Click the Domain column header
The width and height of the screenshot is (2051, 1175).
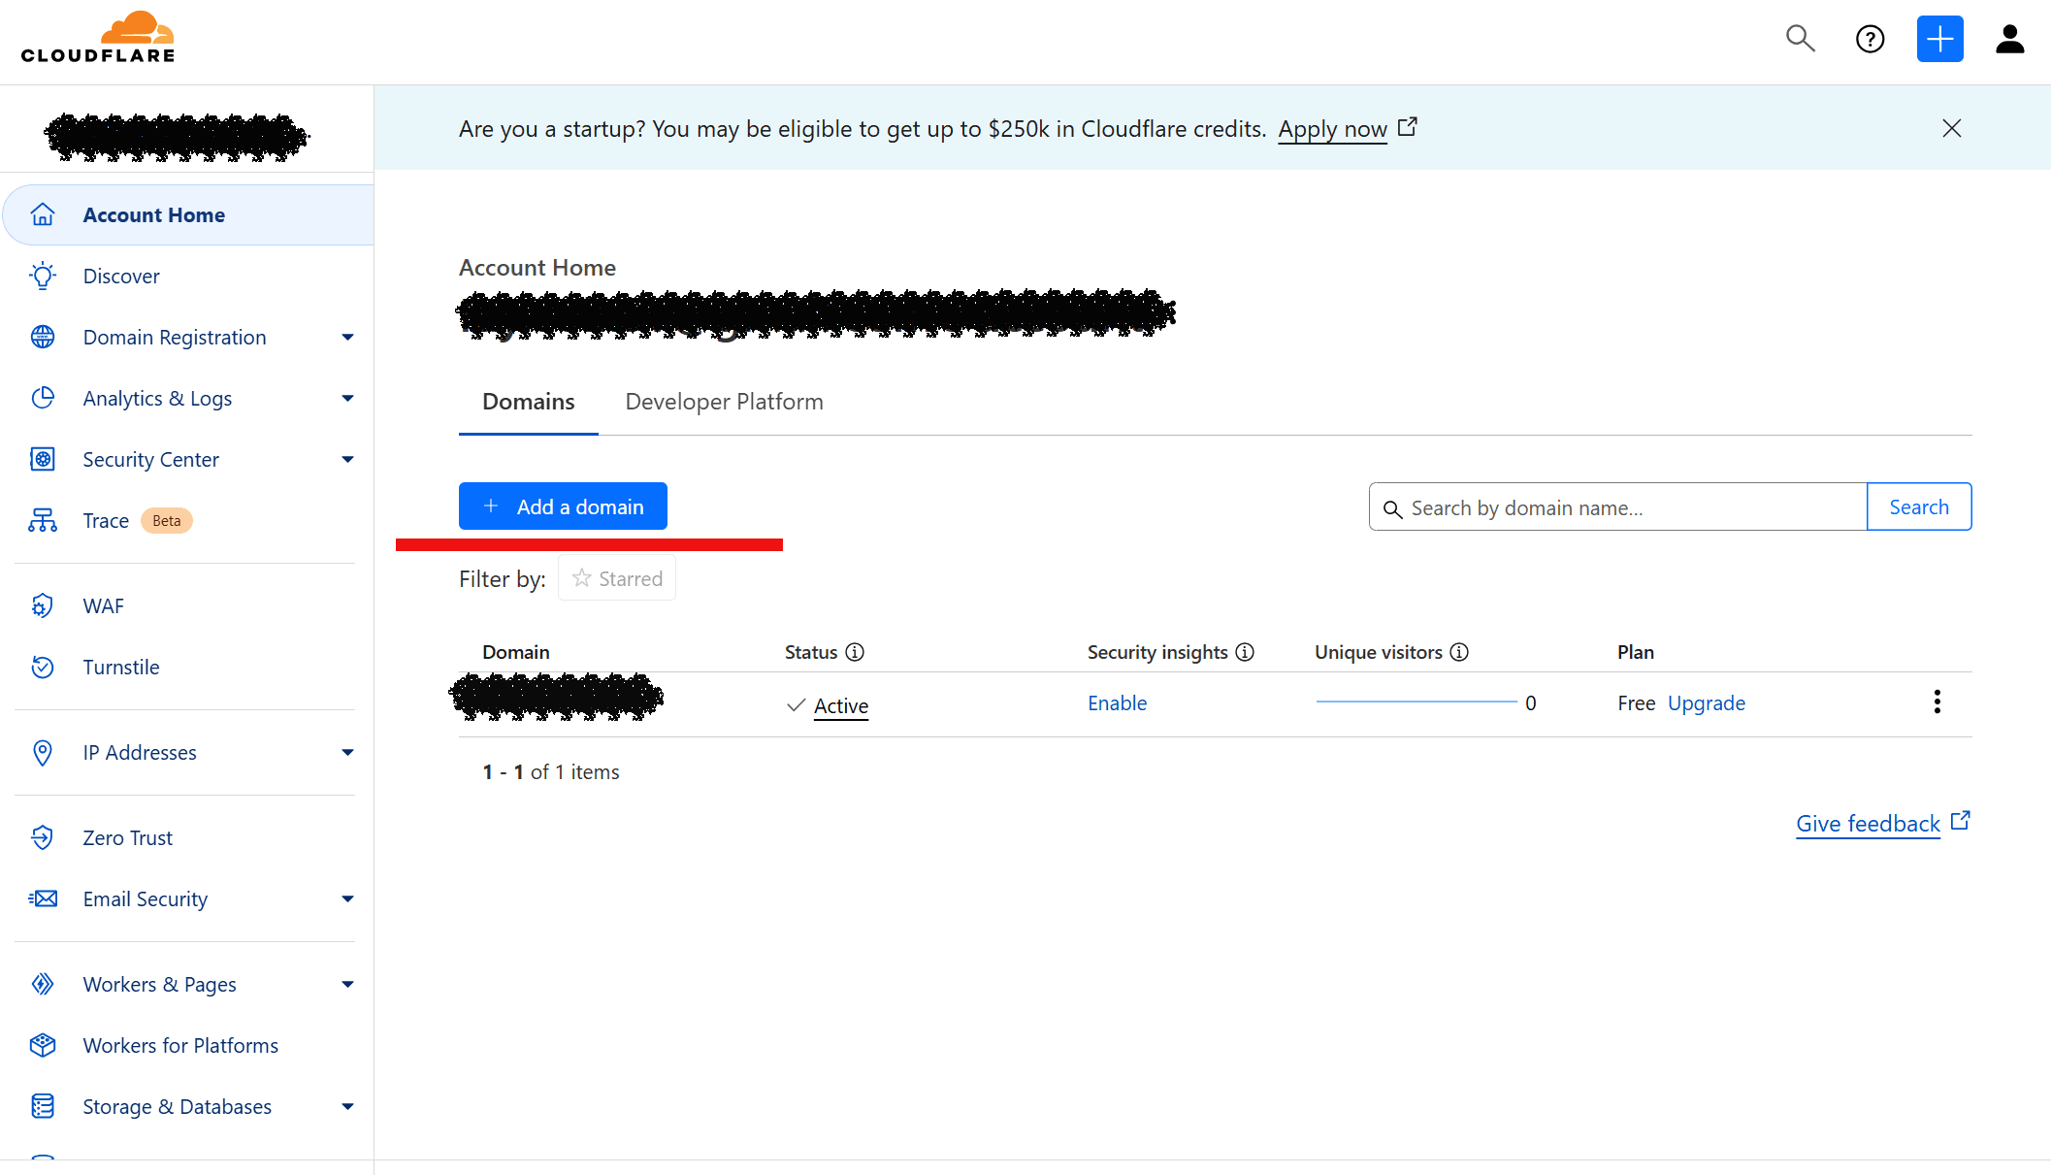[516, 652]
